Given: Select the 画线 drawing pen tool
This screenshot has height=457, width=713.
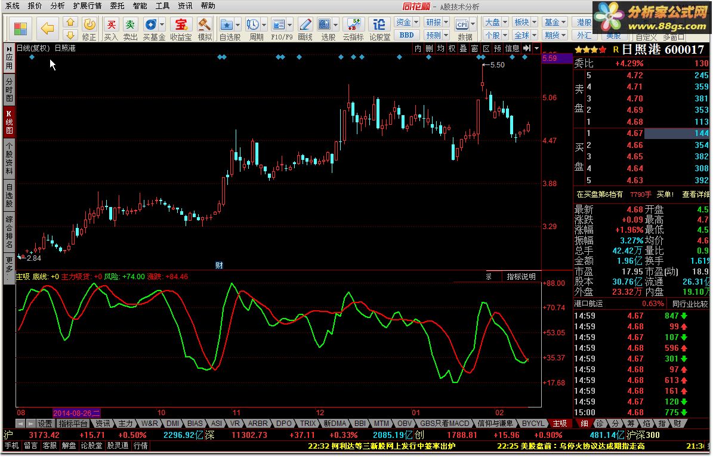Looking at the screenshot, I should coord(305,29).
